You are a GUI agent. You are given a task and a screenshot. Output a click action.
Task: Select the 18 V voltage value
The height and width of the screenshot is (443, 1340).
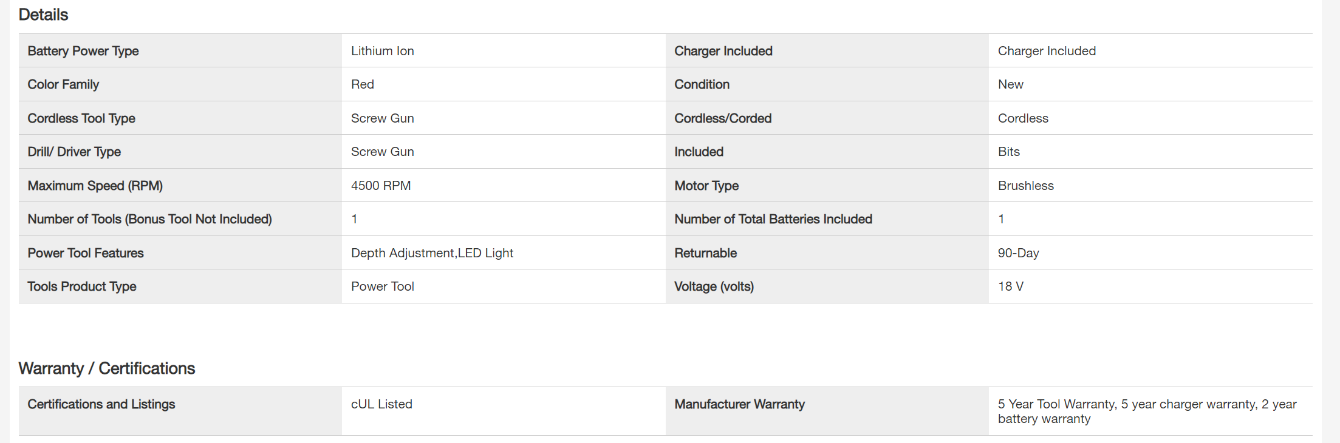(x=1010, y=286)
